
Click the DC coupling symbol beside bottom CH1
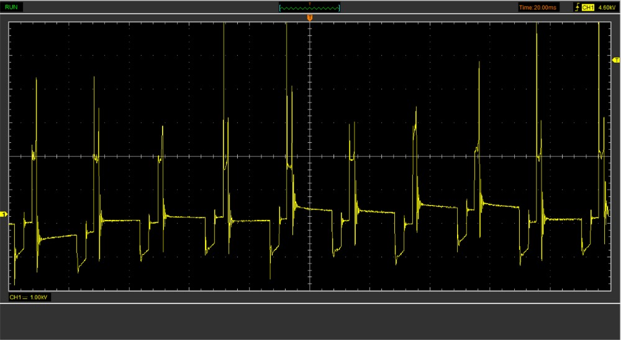25,298
